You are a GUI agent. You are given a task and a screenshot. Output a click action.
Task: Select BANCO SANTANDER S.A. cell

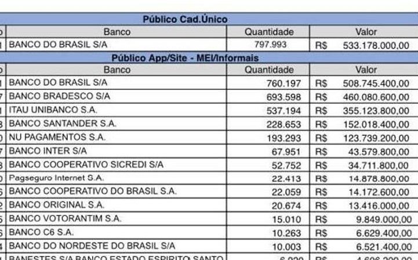[117, 124]
